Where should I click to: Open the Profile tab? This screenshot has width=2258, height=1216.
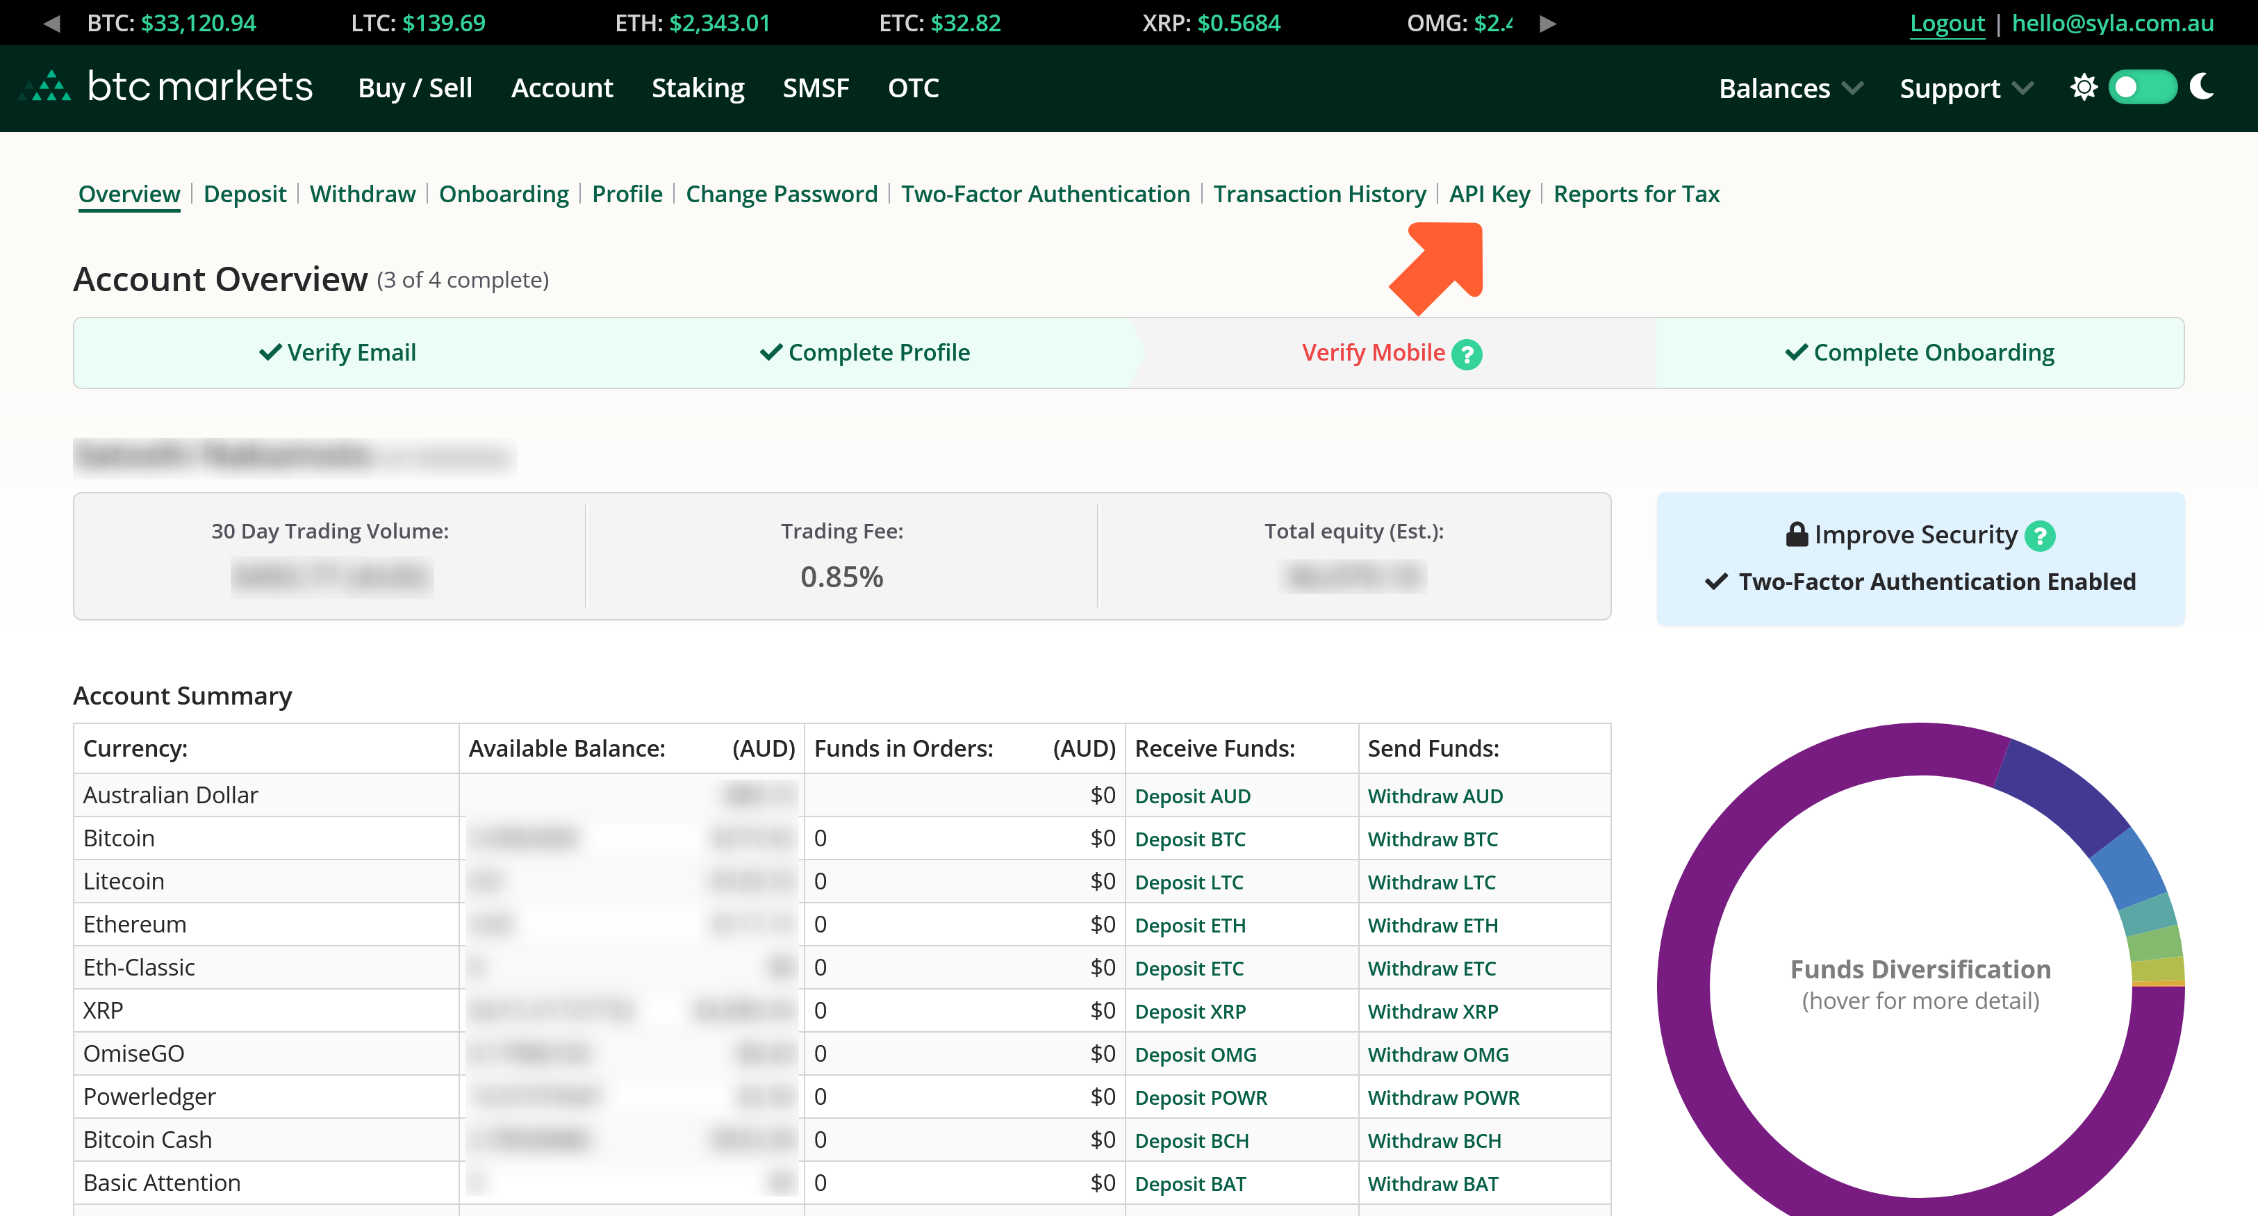coord(627,194)
